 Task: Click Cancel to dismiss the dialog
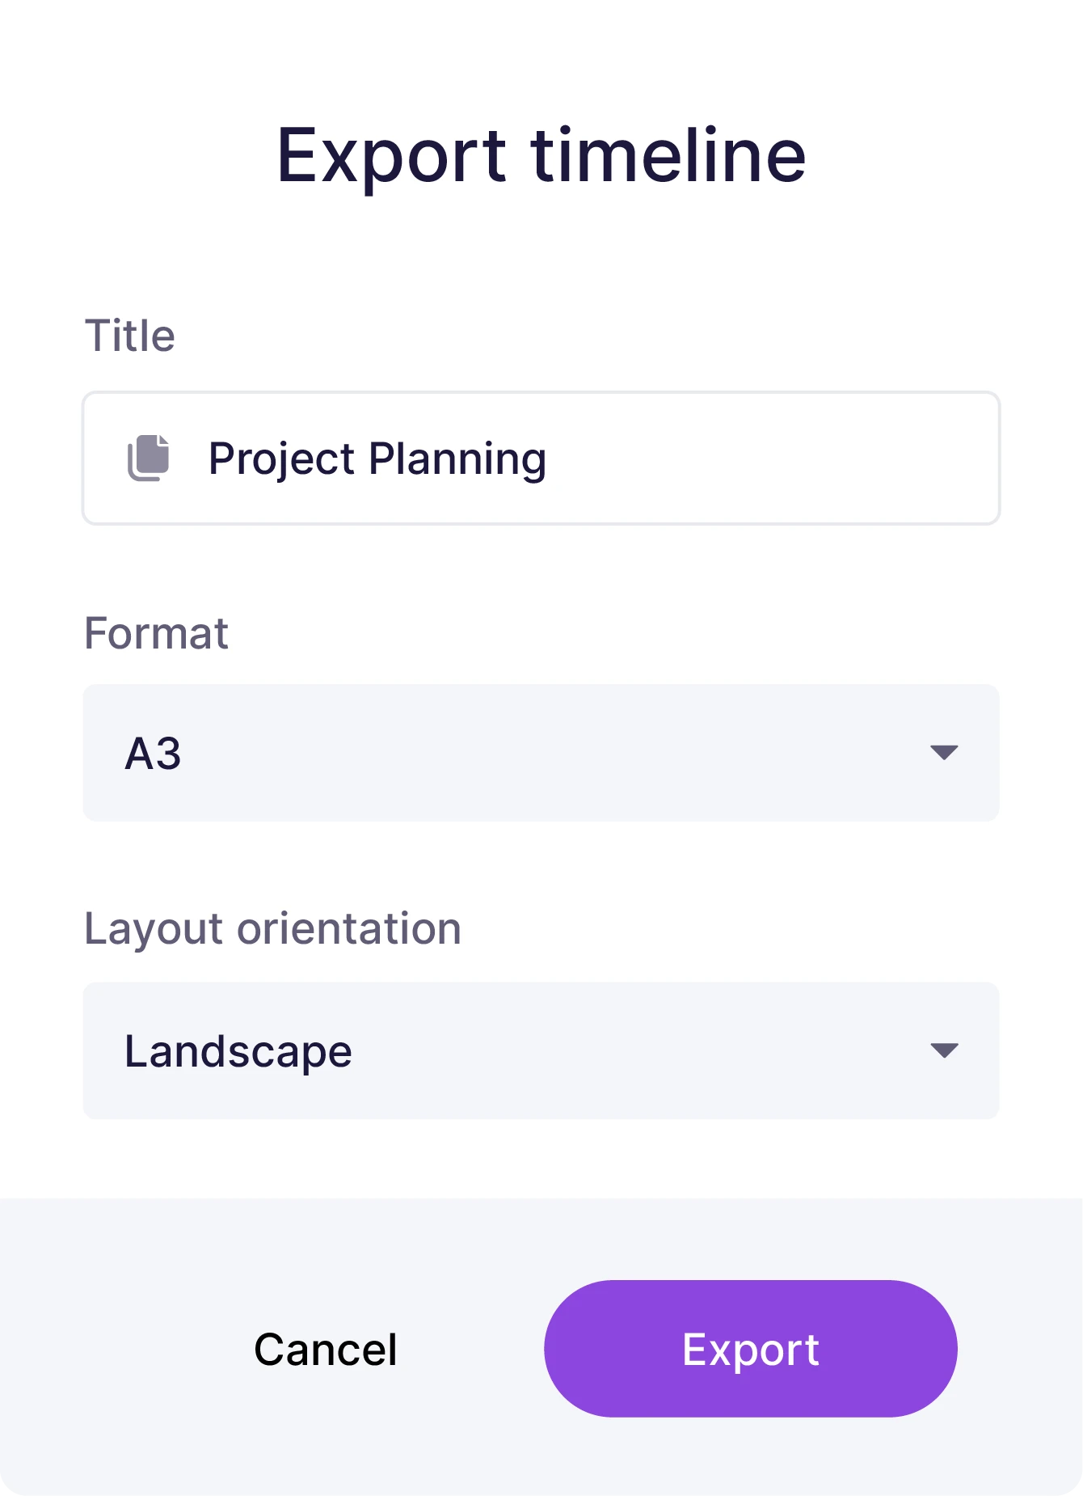[325, 1348]
